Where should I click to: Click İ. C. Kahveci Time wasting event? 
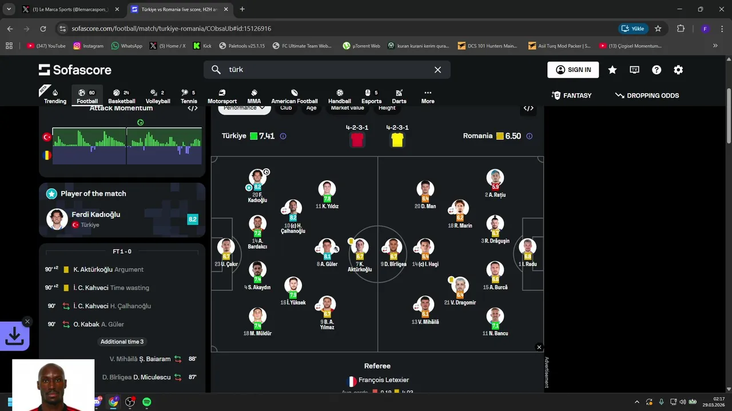tap(122, 288)
